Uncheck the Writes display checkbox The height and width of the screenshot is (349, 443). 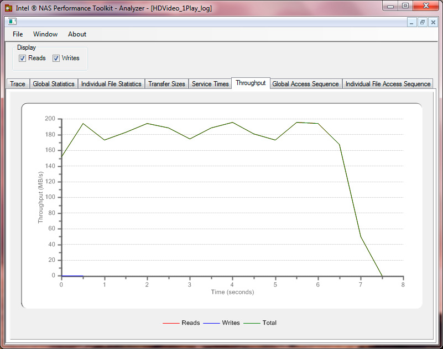[x=56, y=58]
